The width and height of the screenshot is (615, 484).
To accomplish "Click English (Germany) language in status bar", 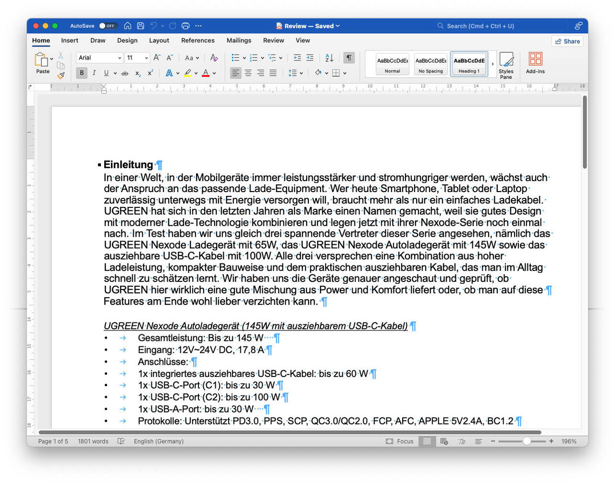I will point(159,441).
